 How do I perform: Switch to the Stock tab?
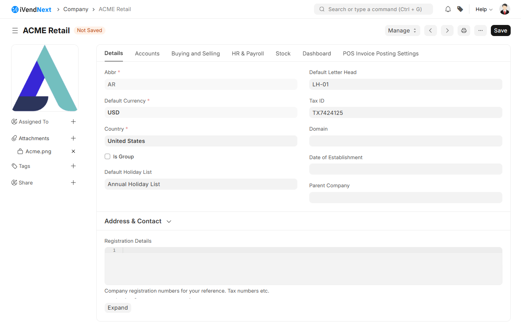pyautogui.click(x=283, y=53)
